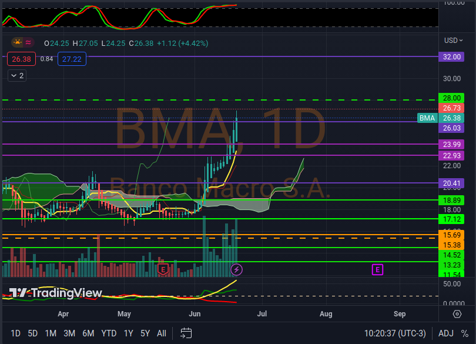476x344 pixels.
Task: Select the 1D time range
Action: pyautogui.click(x=15, y=333)
